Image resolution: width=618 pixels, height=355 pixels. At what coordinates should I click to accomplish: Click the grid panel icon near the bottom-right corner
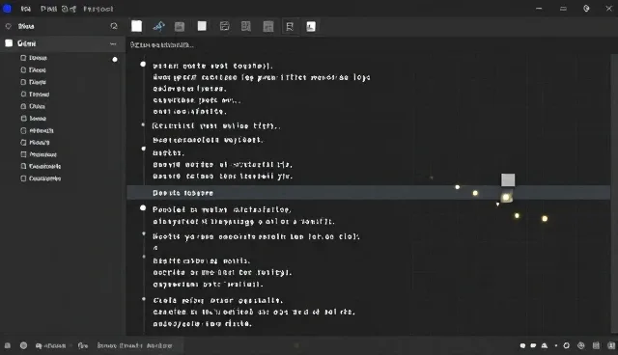[x=596, y=346]
